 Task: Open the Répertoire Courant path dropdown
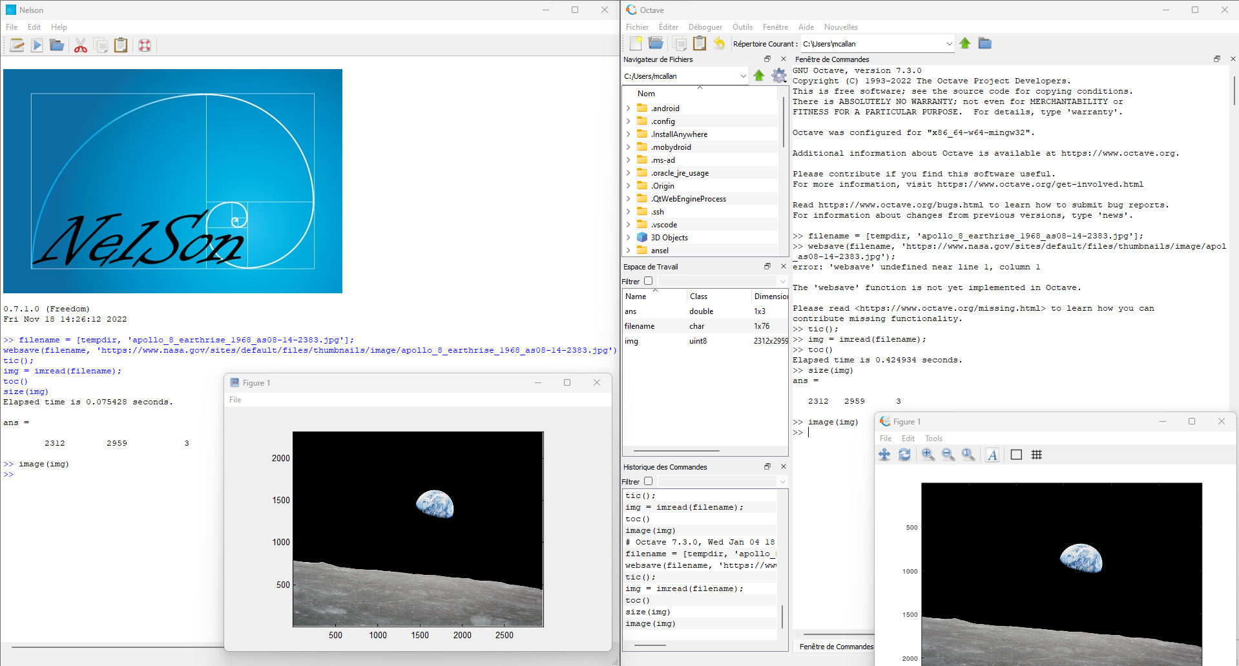tap(949, 44)
